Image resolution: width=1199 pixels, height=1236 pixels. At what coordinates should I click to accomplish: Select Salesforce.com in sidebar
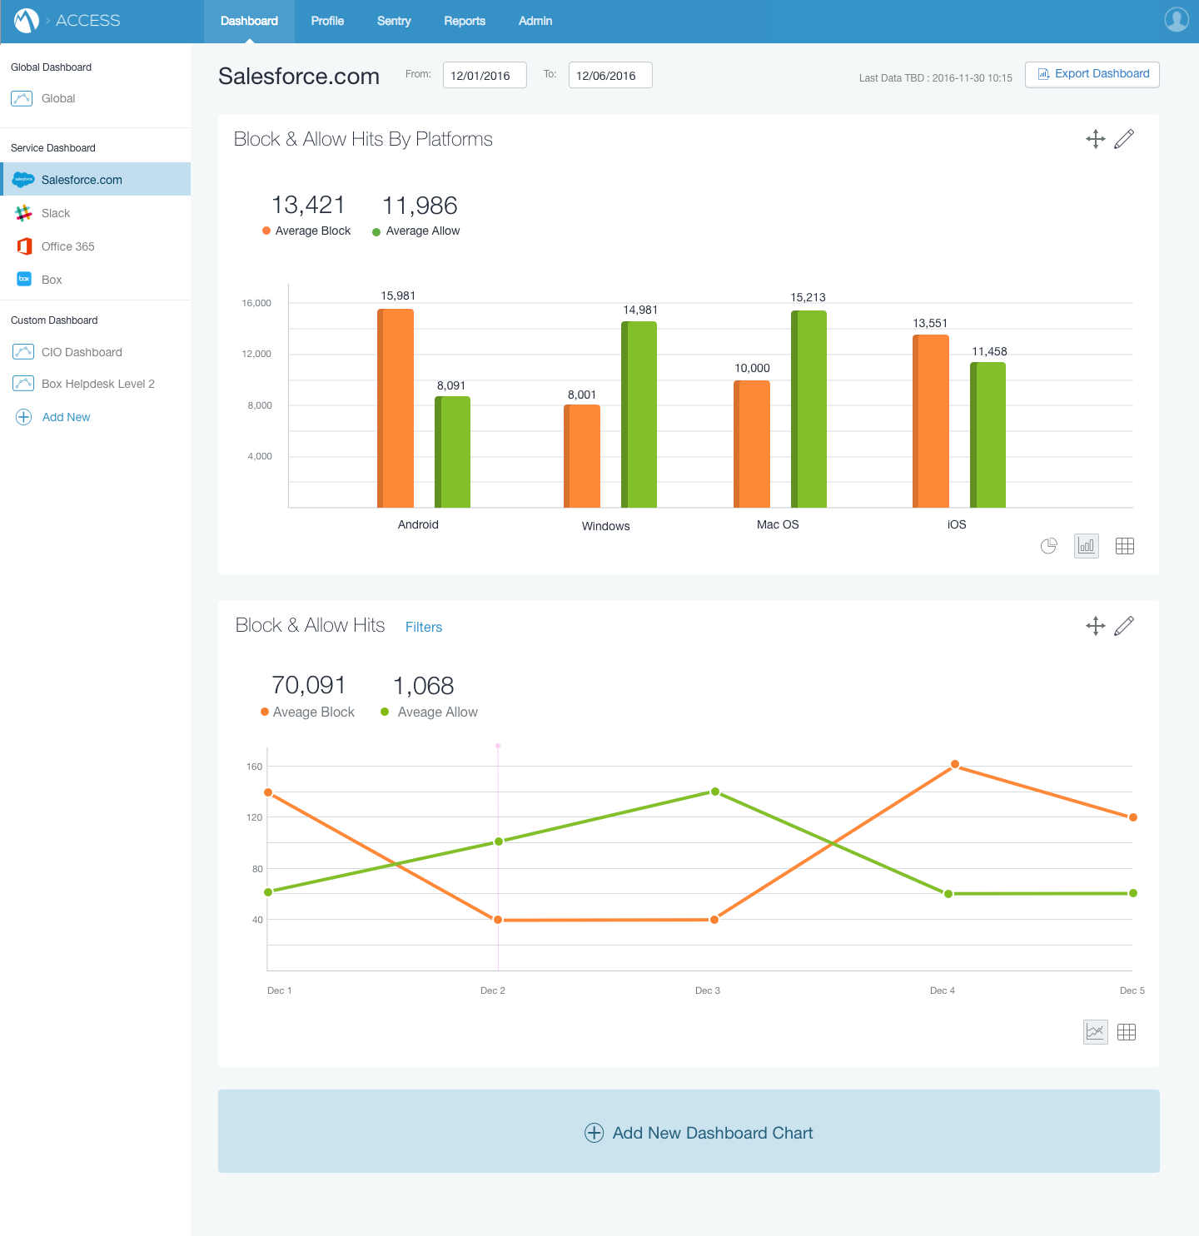pyautogui.click(x=96, y=179)
